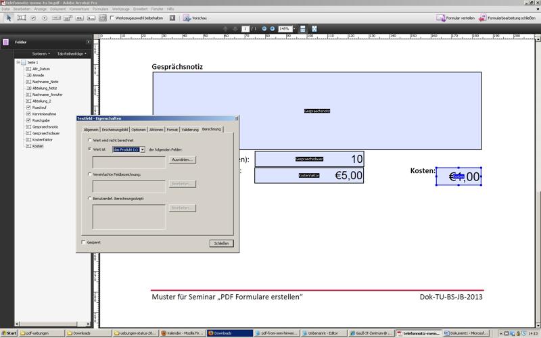This screenshot has width=541, height=338.
Task: Select the object selection arrow tool
Action: coord(9,18)
